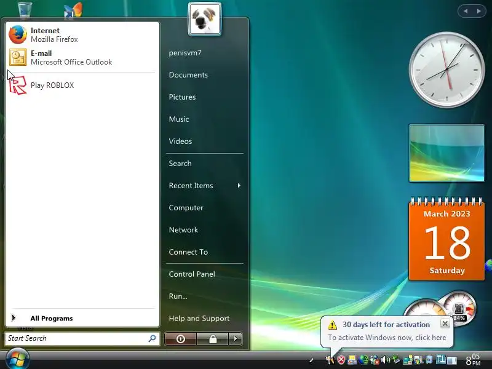Click the March 2023 calendar gadget
The image size is (492, 369).
point(446,239)
